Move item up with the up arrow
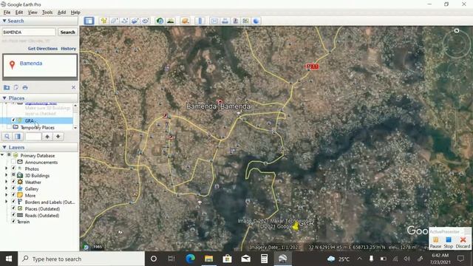The image size is (473, 266). click(47, 137)
